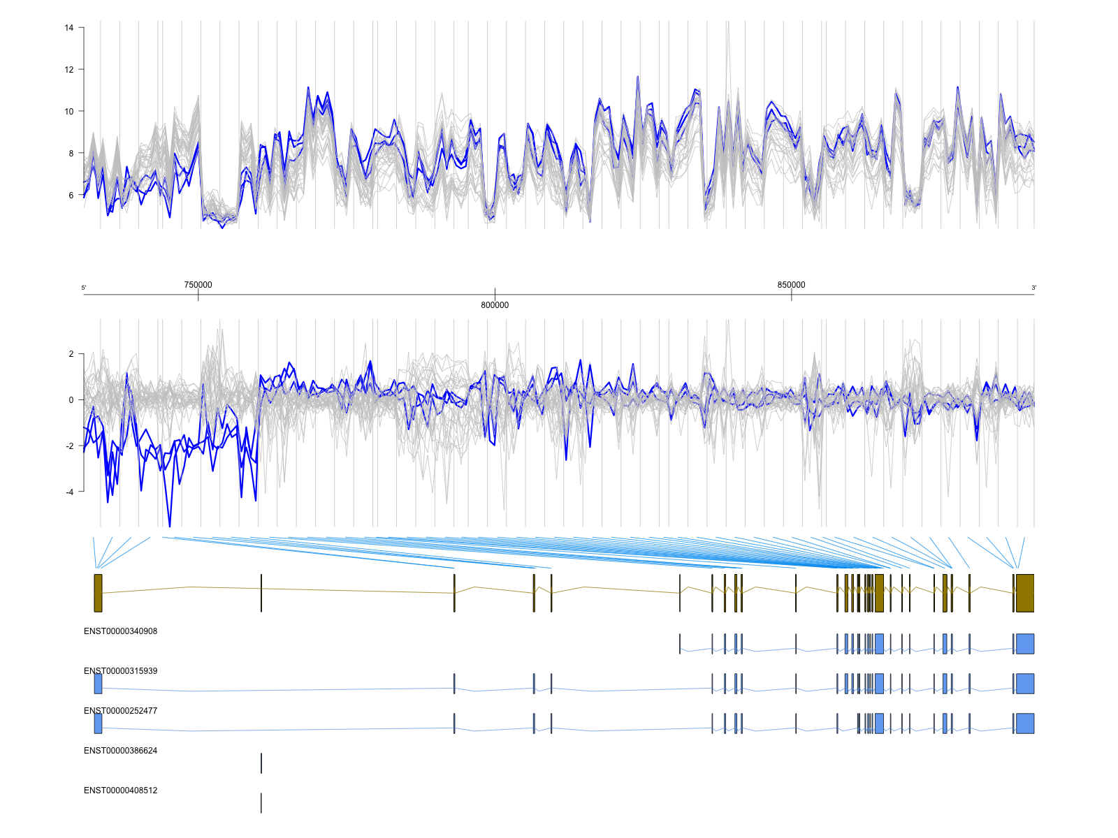The width and height of the screenshot is (1118, 838).
Task: Select the ENST00000315939 transcript label
Action: coord(120,671)
